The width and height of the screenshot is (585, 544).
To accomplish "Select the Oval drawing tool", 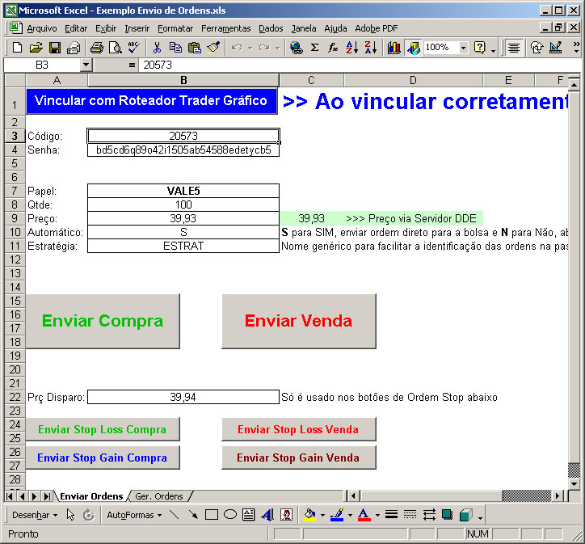I will point(230,515).
